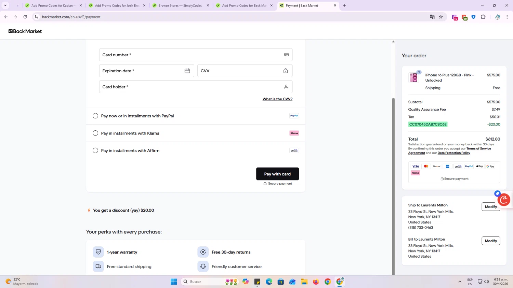Click the Apple Pay payment logo
This screenshot has height=288, width=513.
tap(479, 167)
